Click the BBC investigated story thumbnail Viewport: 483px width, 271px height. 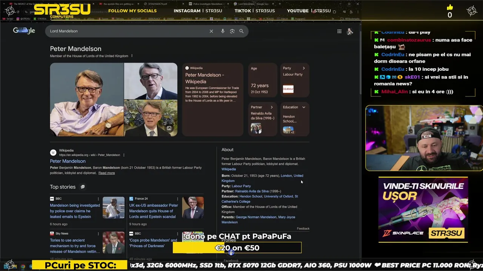(x=114, y=208)
